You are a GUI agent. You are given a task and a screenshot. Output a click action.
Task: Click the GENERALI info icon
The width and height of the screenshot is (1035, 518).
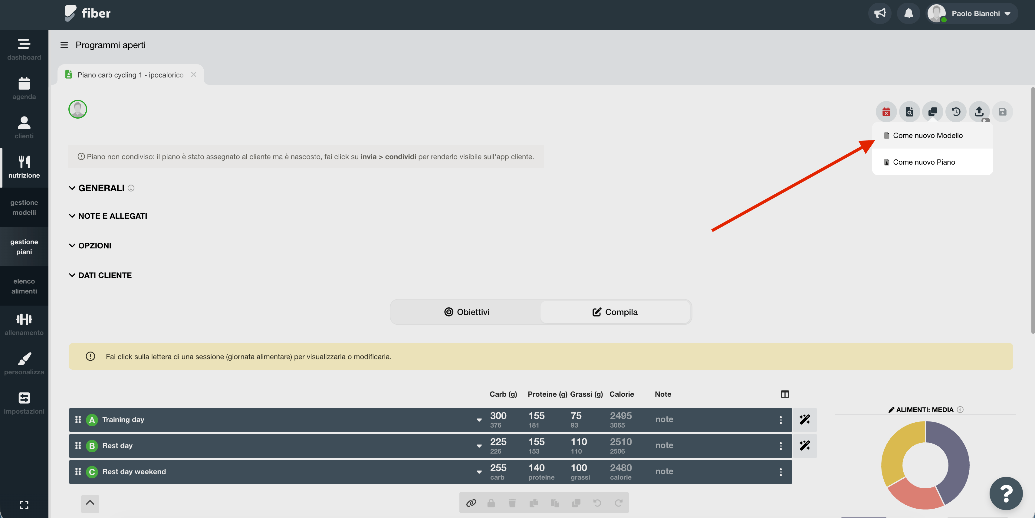point(131,188)
